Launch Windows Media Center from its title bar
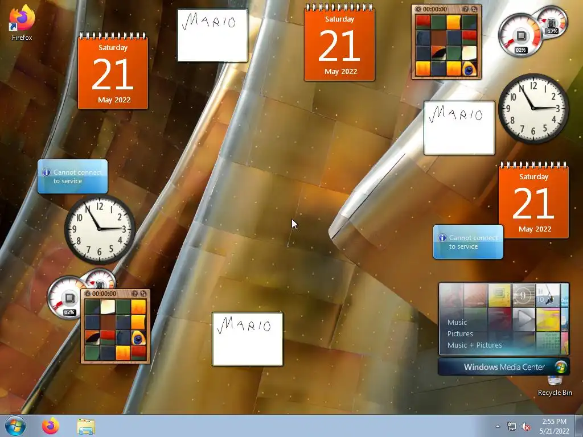Screen dimensions: 583x437 pos(504,367)
